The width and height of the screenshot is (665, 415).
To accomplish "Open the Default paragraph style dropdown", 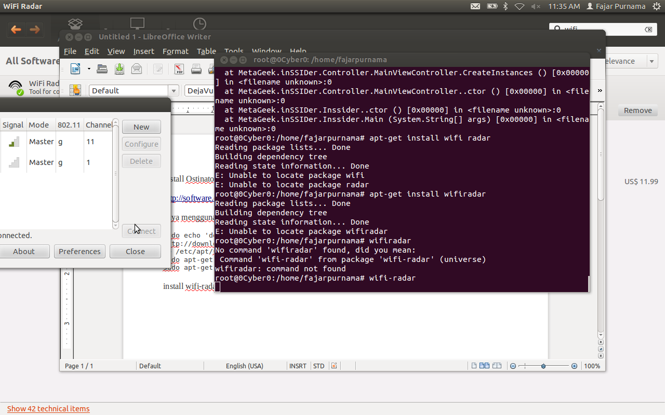I will click(x=174, y=91).
